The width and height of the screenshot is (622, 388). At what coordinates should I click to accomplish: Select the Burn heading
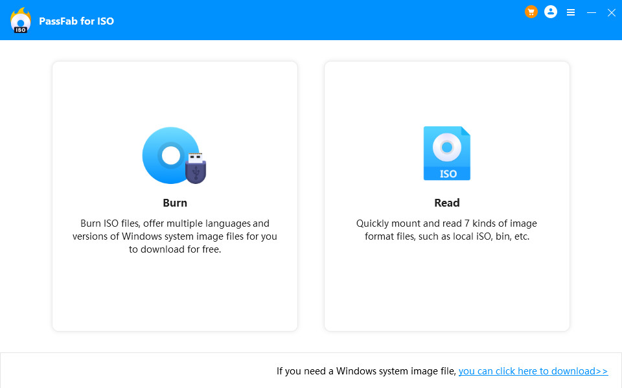point(175,203)
